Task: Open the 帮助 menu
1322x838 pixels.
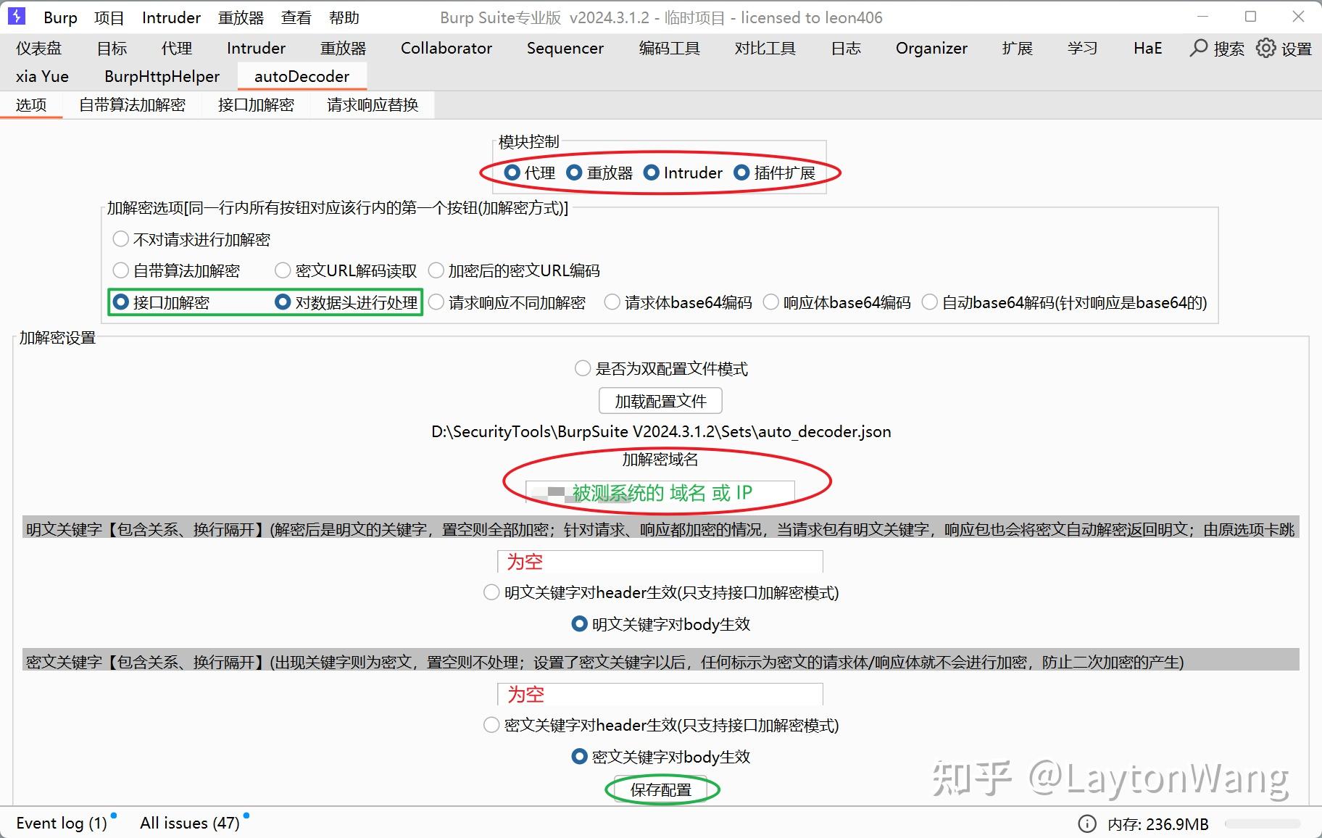Action: pos(344,17)
